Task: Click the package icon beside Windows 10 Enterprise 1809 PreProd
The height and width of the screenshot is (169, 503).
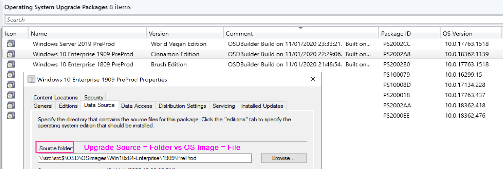Action: pyautogui.click(x=11, y=64)
